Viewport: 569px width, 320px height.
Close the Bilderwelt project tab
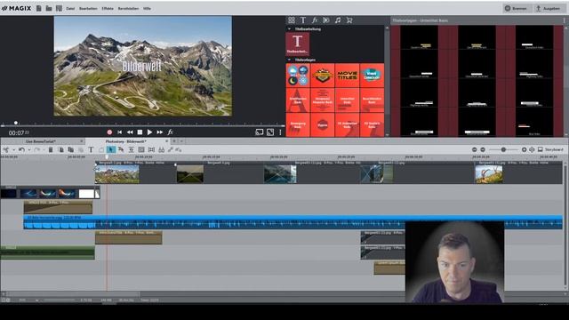[x=167, y=141]
